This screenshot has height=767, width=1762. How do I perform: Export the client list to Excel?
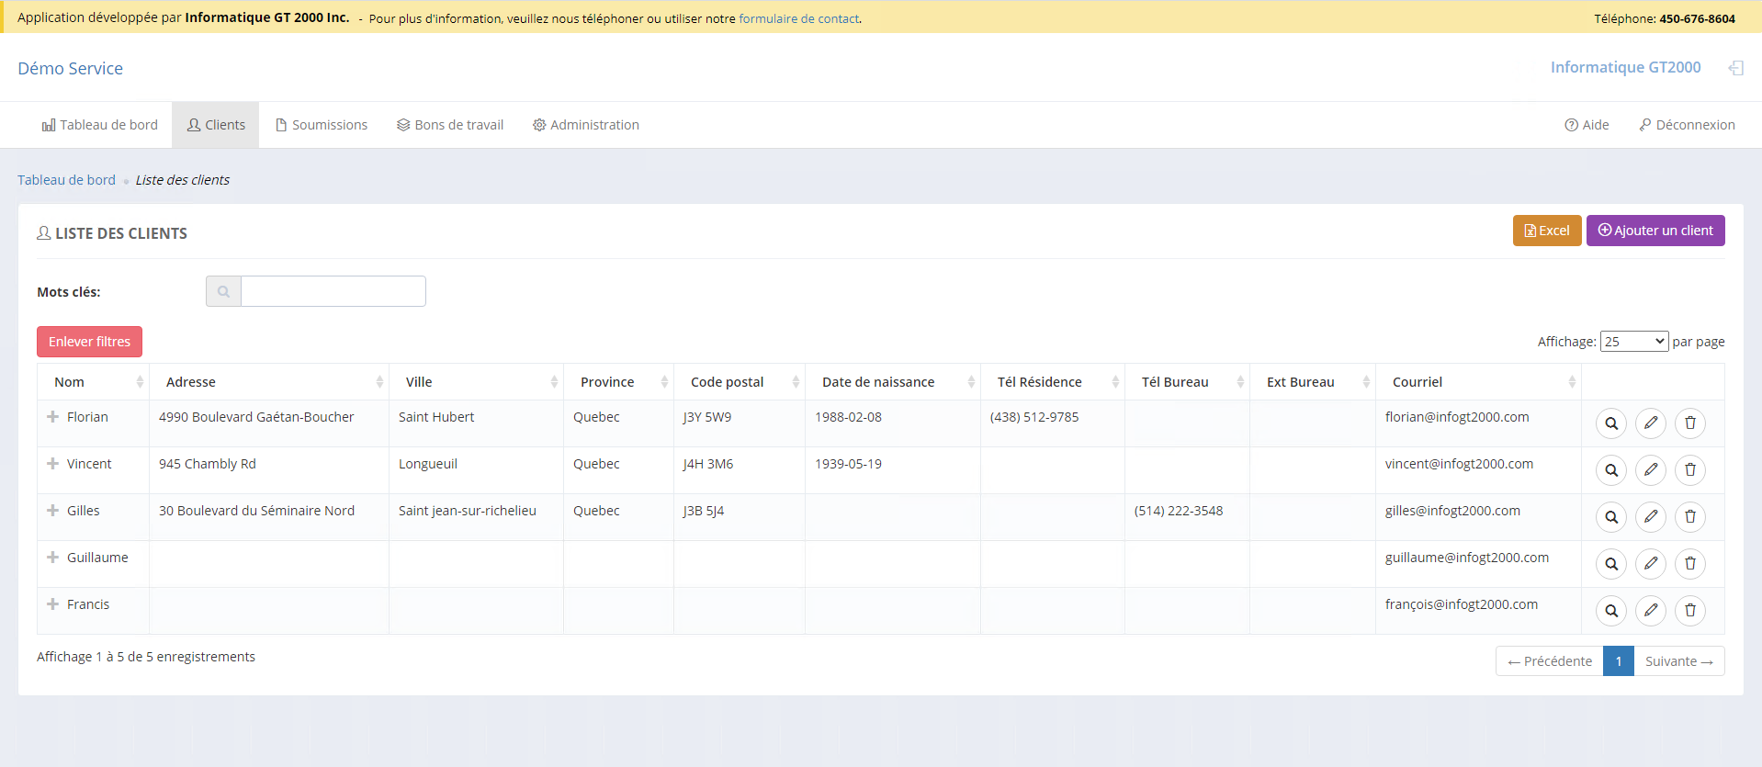tap(1546, 231)
